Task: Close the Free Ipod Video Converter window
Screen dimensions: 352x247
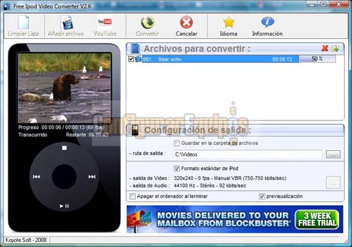Action: click(339, 4)
